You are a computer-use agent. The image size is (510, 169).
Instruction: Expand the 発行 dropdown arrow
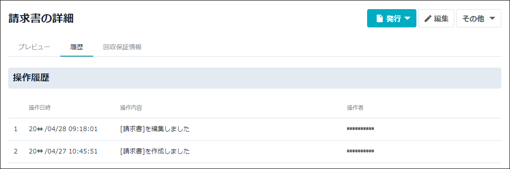coord(408,19)
